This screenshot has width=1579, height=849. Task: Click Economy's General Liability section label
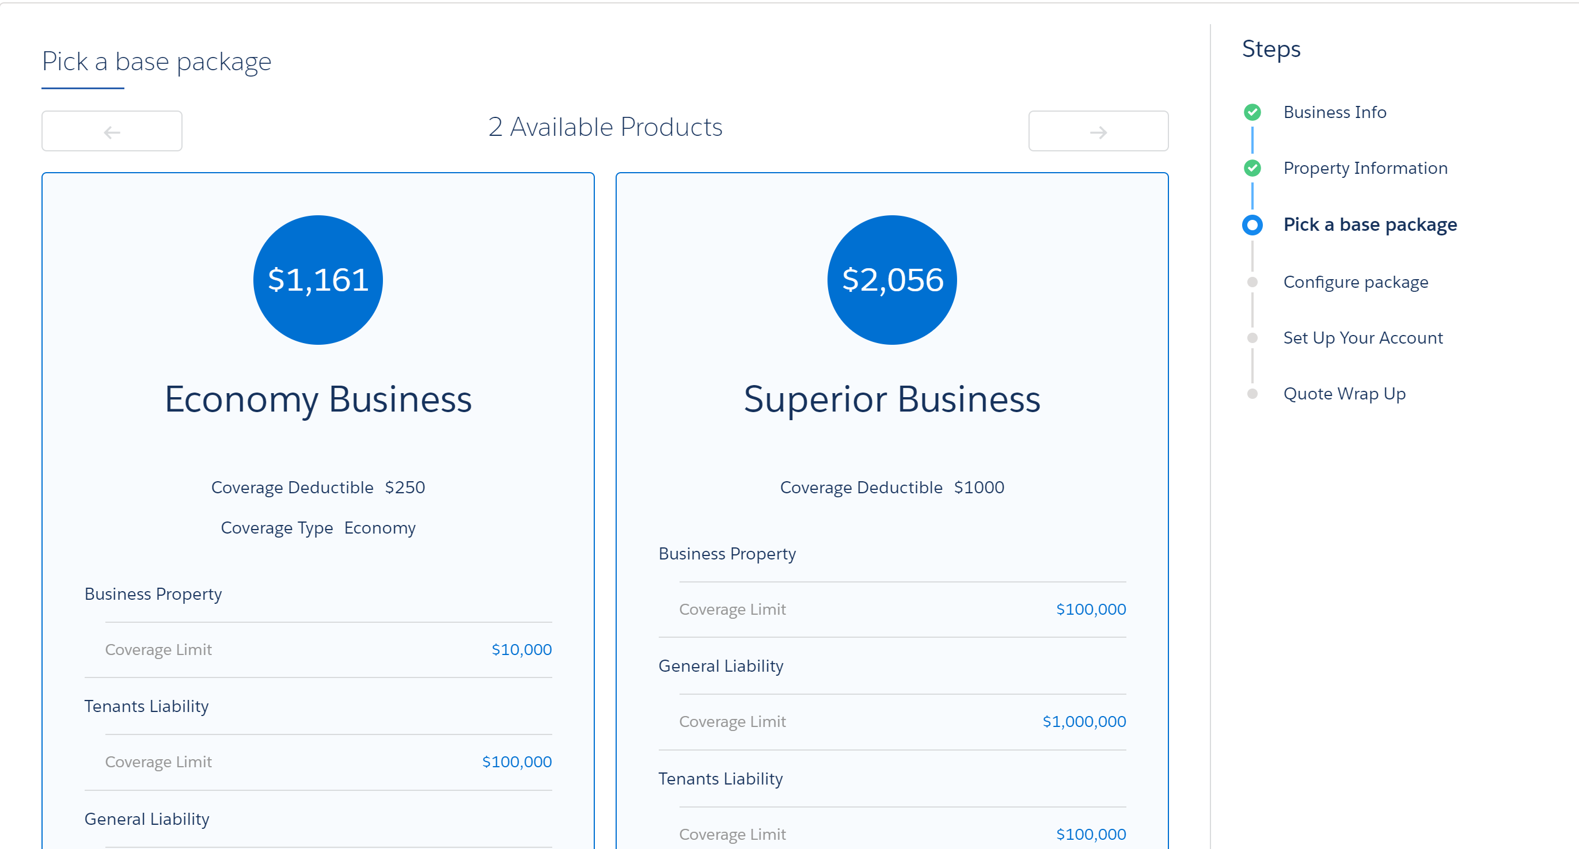coord(146,819)
